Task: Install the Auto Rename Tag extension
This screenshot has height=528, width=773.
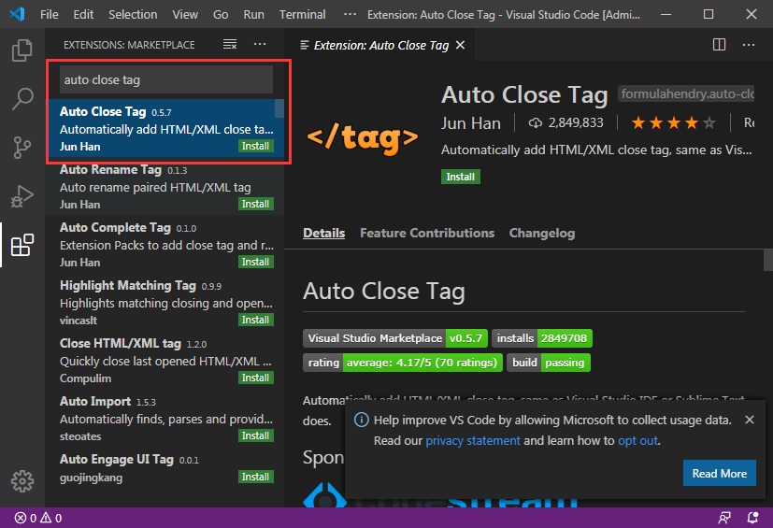Action: (255, 204)
